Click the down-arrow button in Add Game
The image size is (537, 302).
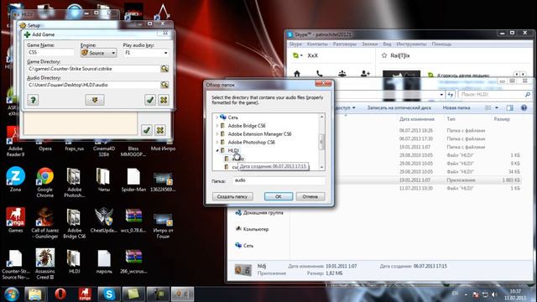(x=95, y=100)
